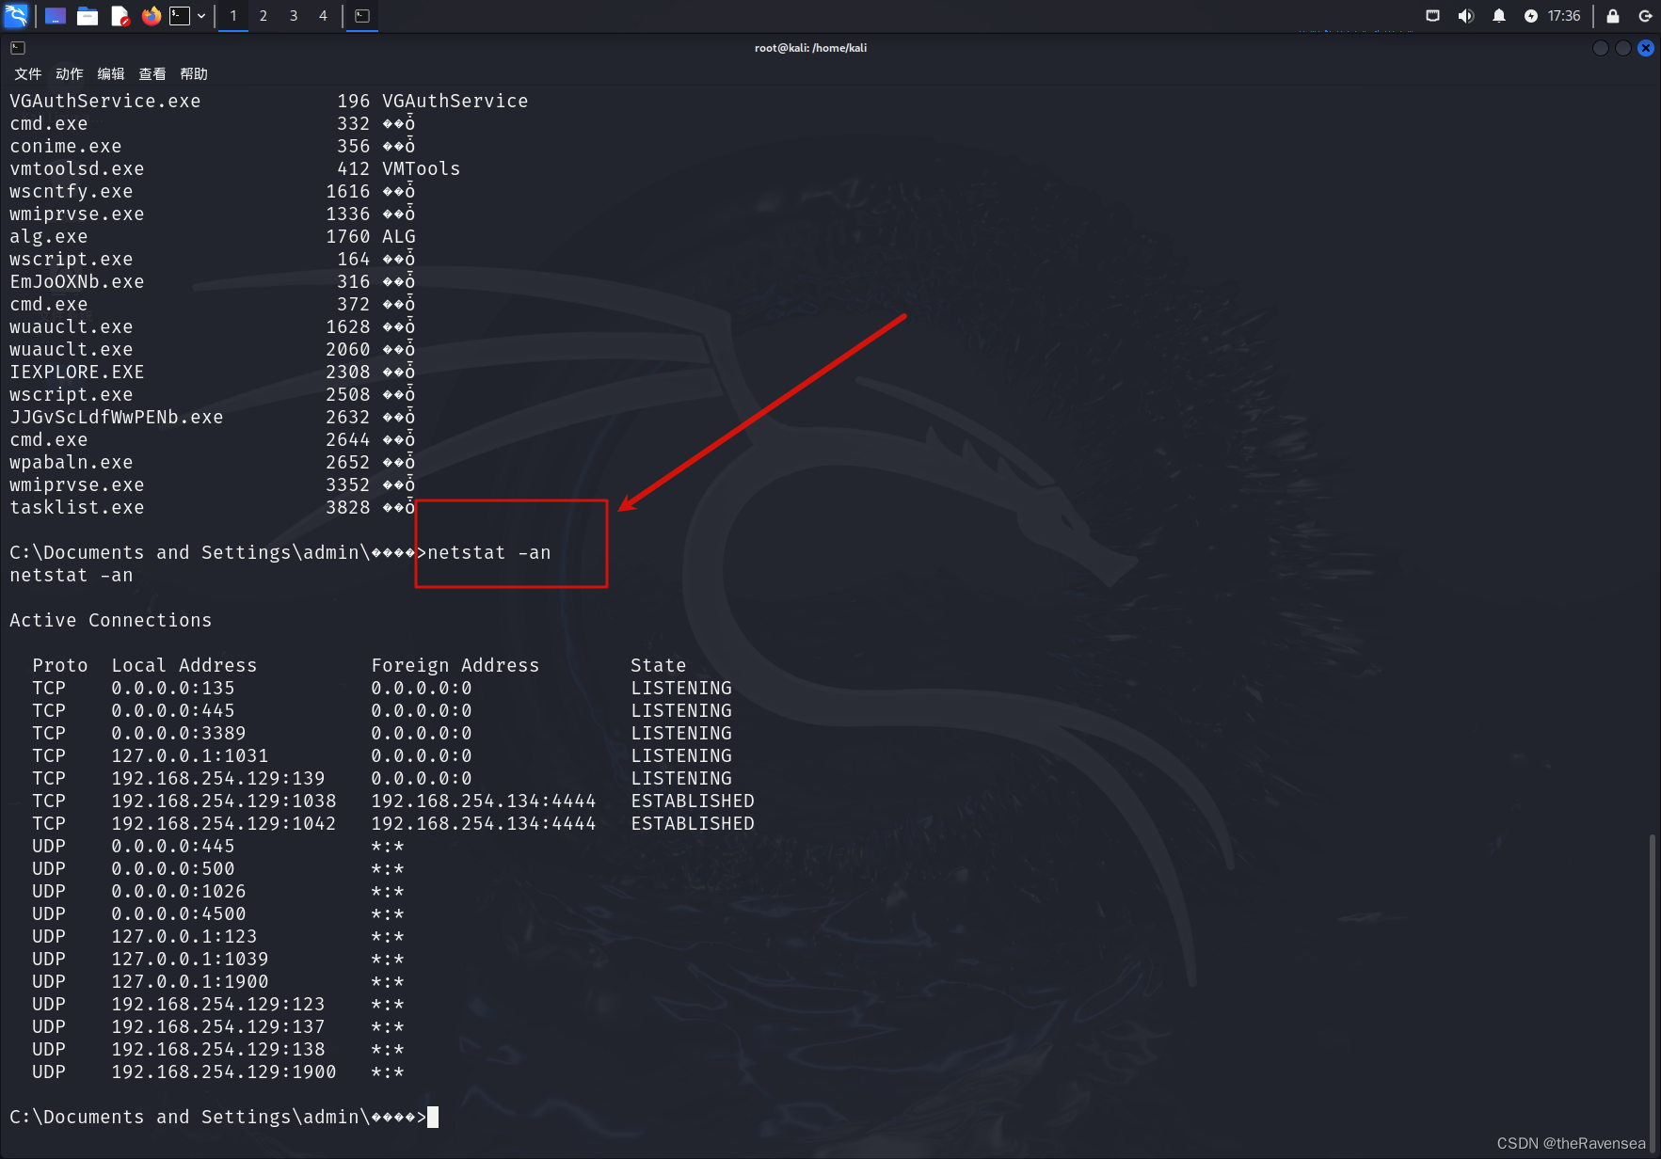The width and height of the screenshot is (1661, 1159).
Task: Open the 编辑 (Edit) menu
Action: [110, 74]
